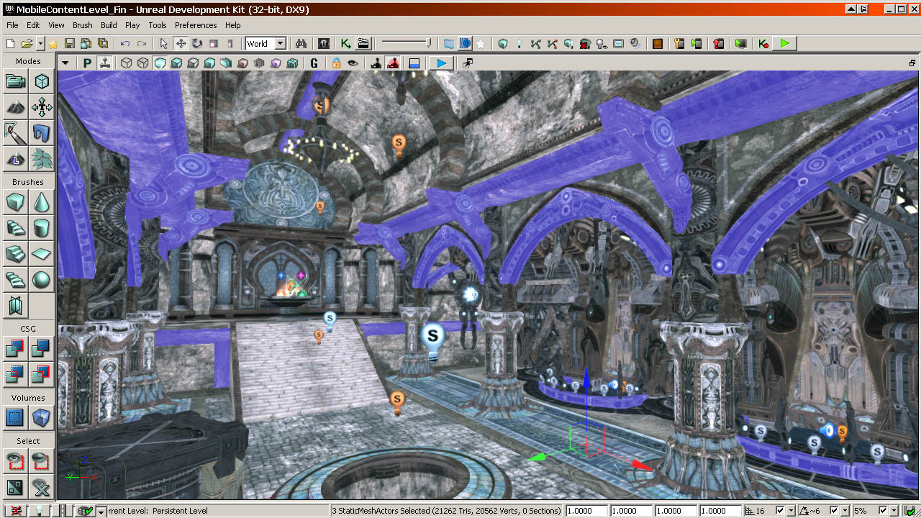Toggle the viewport eye show-flags icon
Screen dimensions: 921x518
coord(353,63)
